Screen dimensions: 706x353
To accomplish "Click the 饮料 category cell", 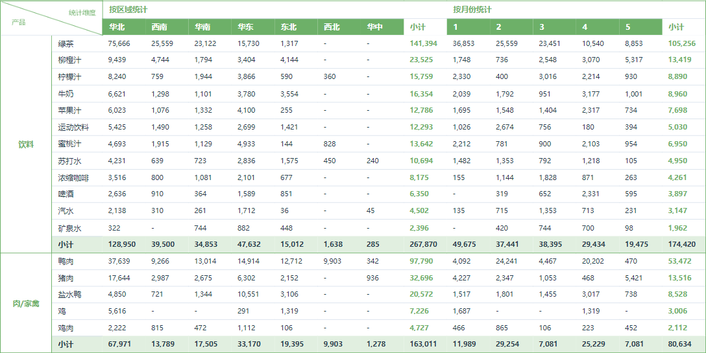I will pyautogui.click(x=26, y=144).
